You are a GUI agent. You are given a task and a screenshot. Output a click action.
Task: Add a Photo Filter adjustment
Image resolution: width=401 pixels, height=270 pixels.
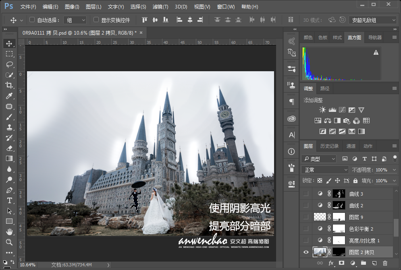pyautogui.click(x=347, y=121)
